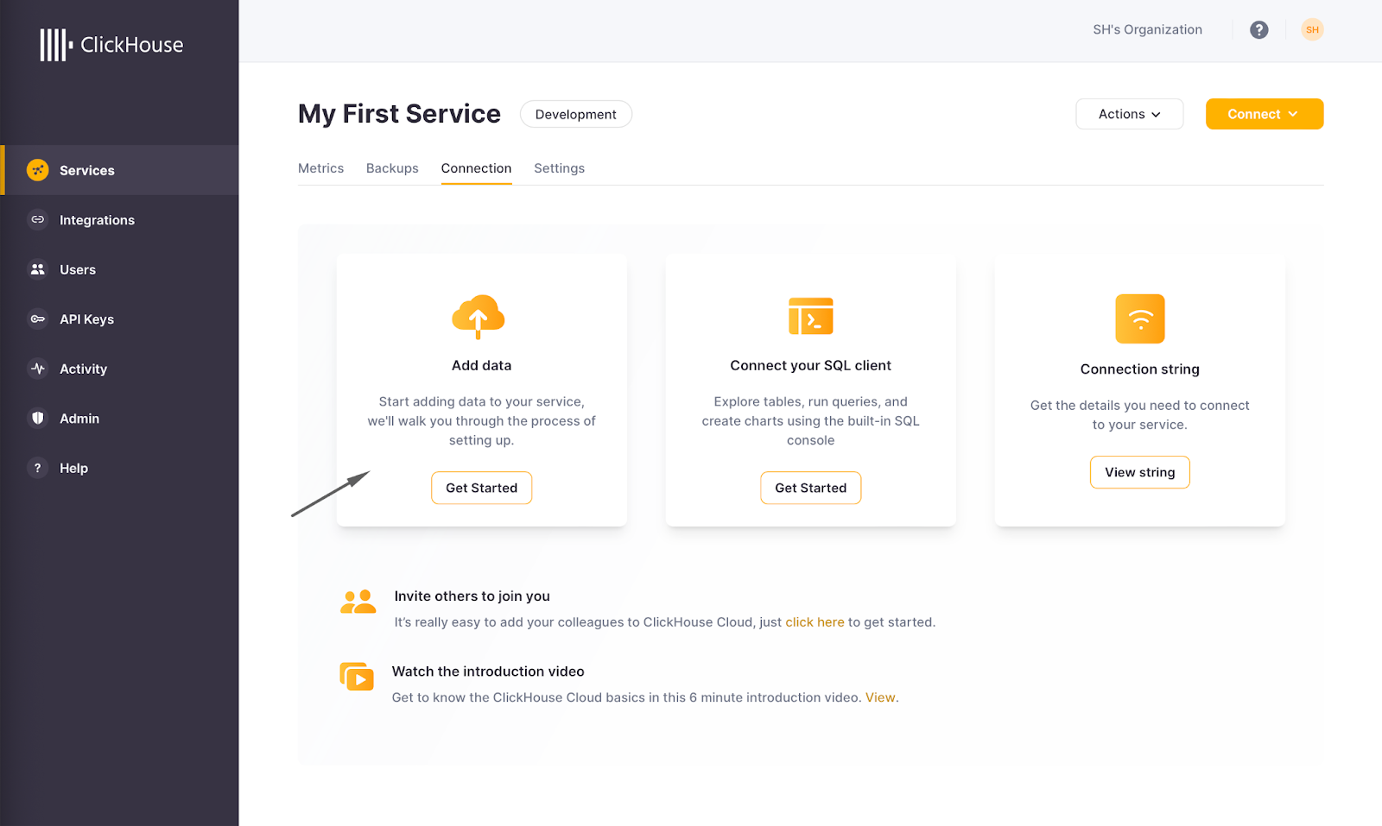Click the Integrations link icon

coord(37,219)
